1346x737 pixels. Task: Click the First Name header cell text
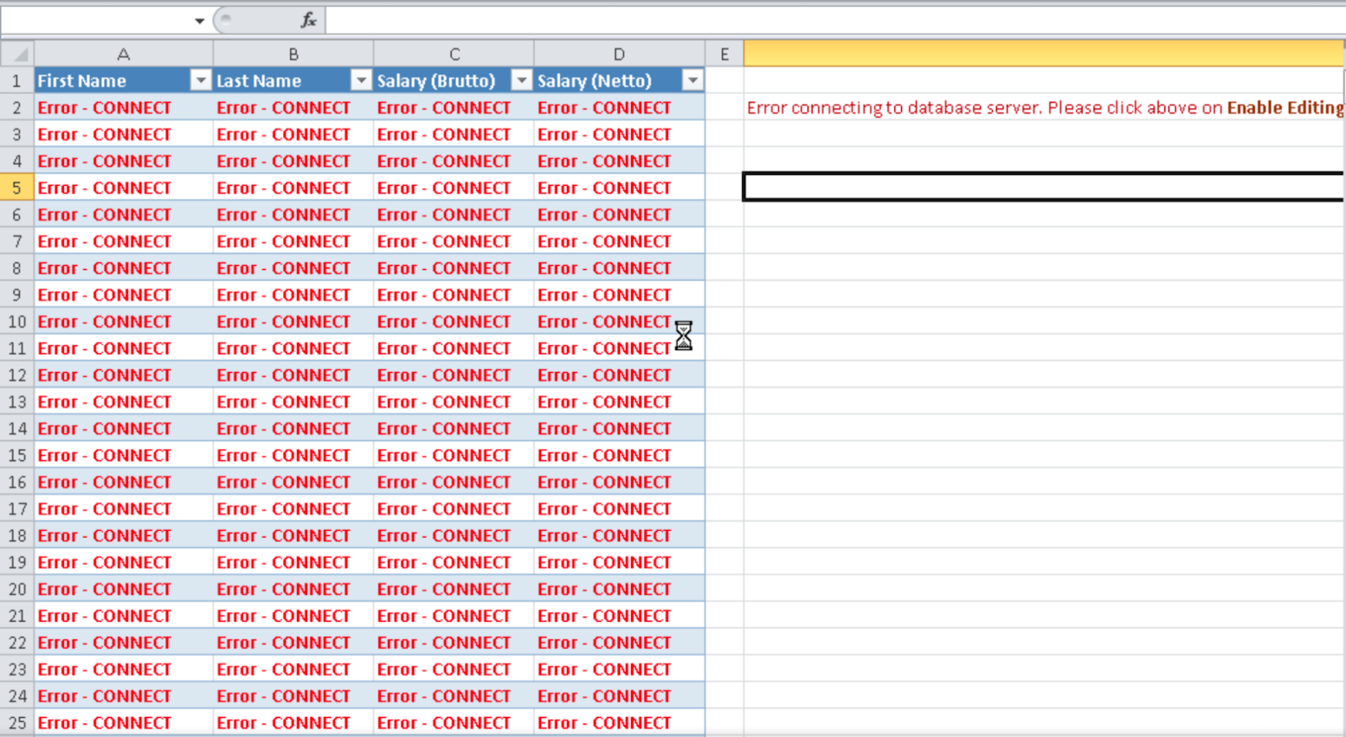click(x=82, y=81)
